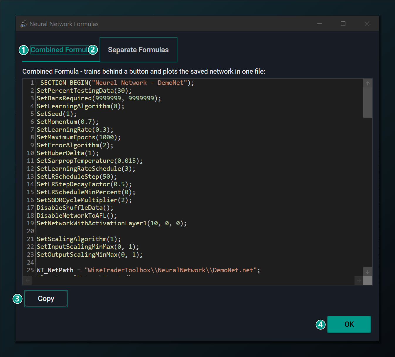Maximize the Neural Network Formulas window
Image resolution: width=395 pixels, height=357 pixels.
click(343, 24)
